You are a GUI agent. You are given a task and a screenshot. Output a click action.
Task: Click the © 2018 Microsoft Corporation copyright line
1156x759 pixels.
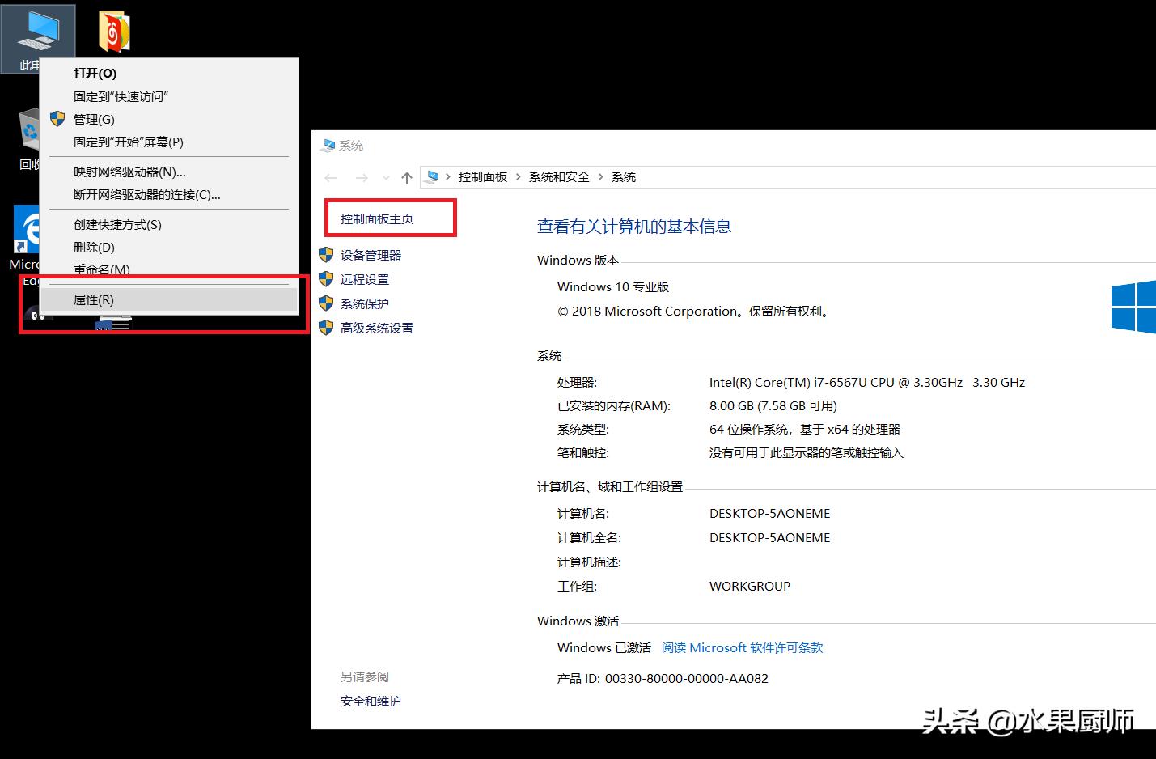(x=694, y=311)
